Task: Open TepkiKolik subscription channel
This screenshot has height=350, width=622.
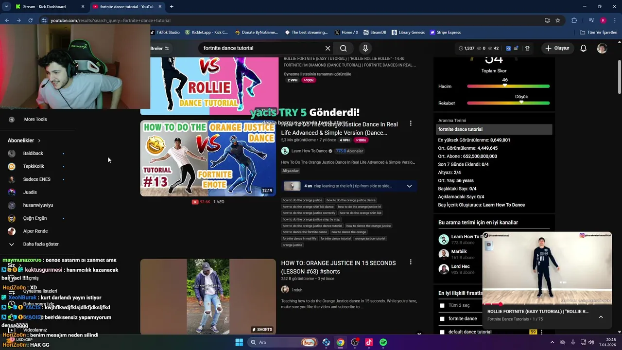Action: click(34, 166)
